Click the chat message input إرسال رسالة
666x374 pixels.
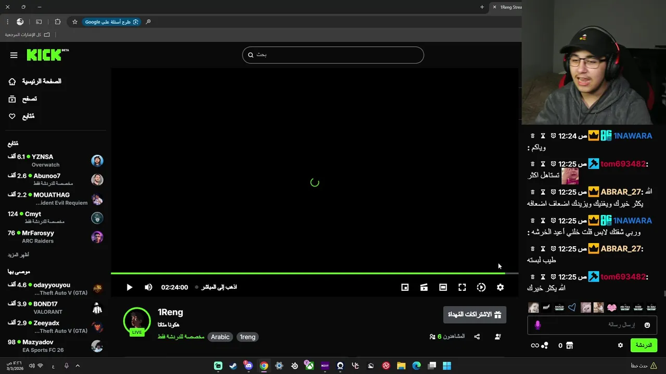click(x=592, y=325)
